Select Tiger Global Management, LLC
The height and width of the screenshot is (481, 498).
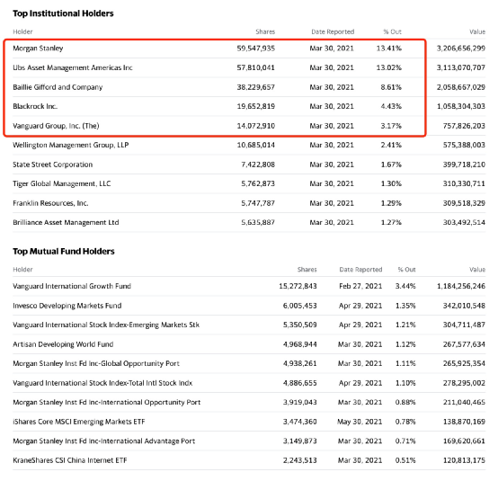(62, 183)
